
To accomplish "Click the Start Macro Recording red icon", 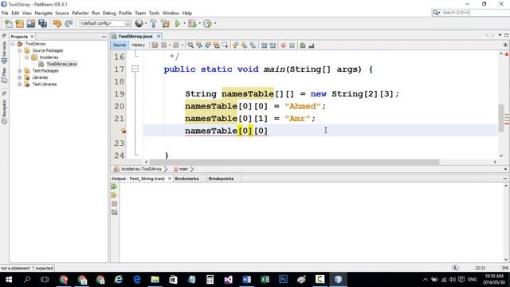I will click(284, 45).
